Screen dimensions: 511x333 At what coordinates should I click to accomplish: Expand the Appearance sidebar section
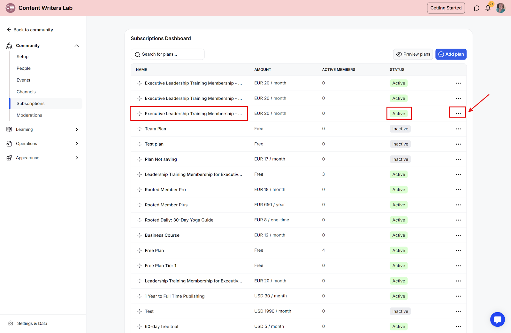tap(77, 158)
